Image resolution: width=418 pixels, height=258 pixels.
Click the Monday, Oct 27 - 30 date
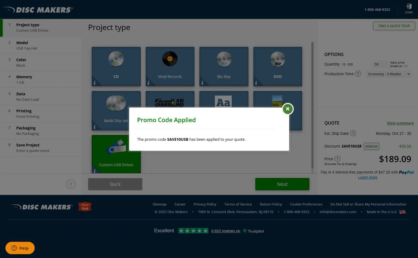coord(394,133)
